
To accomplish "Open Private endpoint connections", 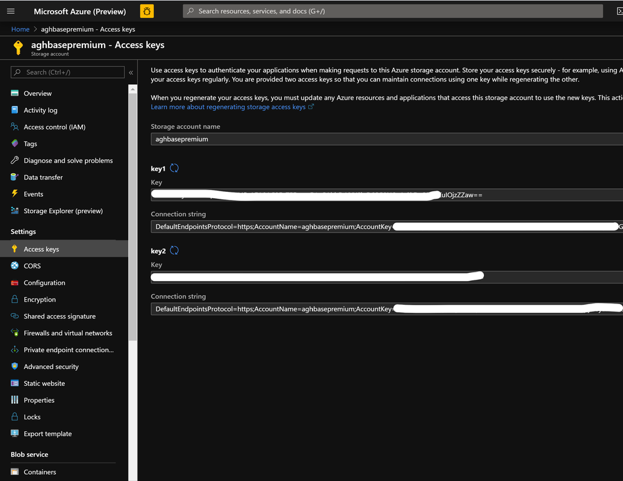I will [64, 350].
